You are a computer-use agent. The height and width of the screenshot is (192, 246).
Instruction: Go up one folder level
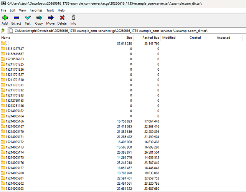(x=3, y=30)
